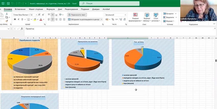Click the save icon in title bar

coord(9,4)
